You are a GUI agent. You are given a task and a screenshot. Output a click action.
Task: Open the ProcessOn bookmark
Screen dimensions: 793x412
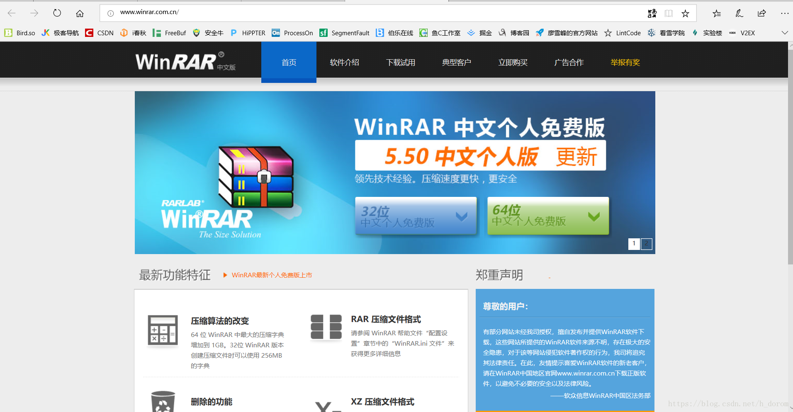(292, 33)
